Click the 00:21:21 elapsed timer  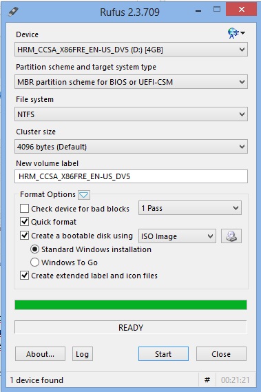236,380
